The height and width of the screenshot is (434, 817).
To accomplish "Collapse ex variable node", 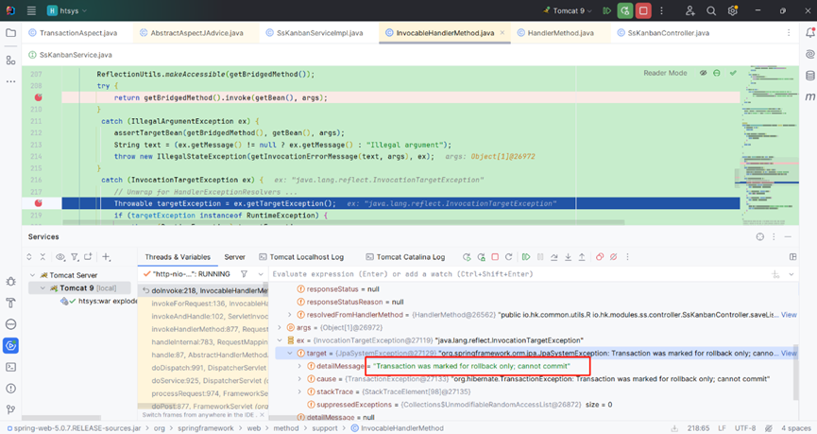I will coord(280,340).
